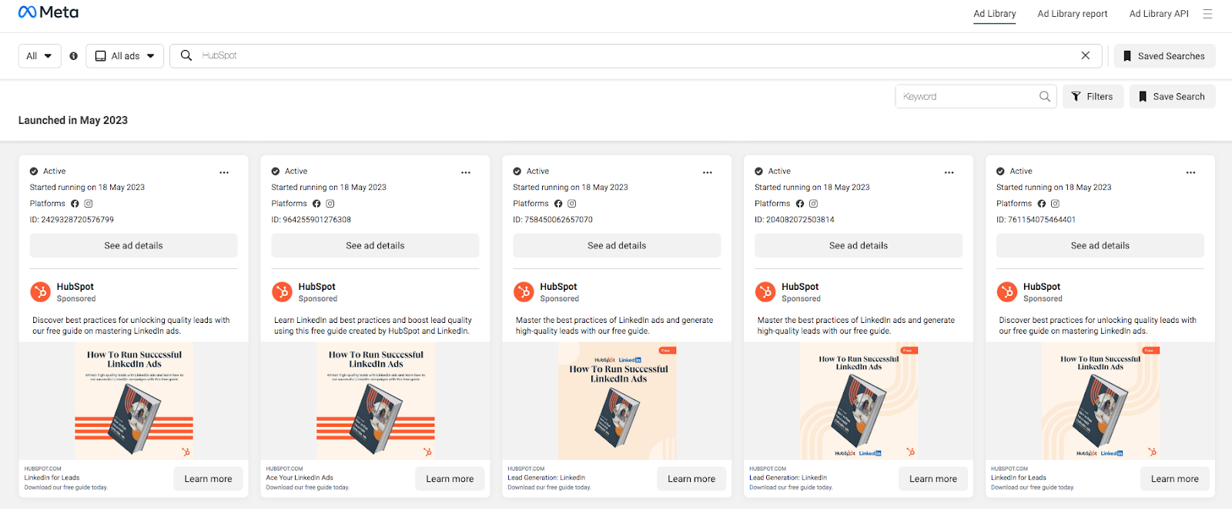Open the three-dot menu on ad ID 964255901276308
The height and width of the screenshot is (509, 1232).
point(466,172)
